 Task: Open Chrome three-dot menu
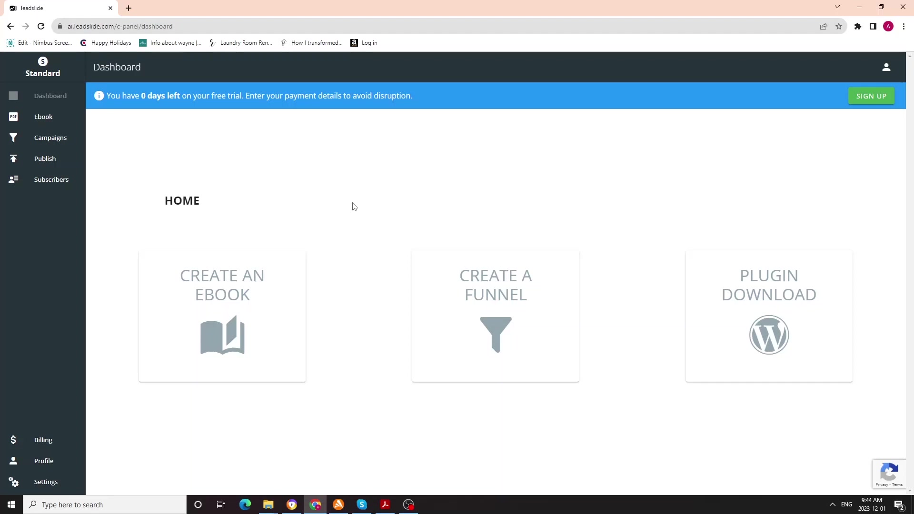click(x=904, y=26)
